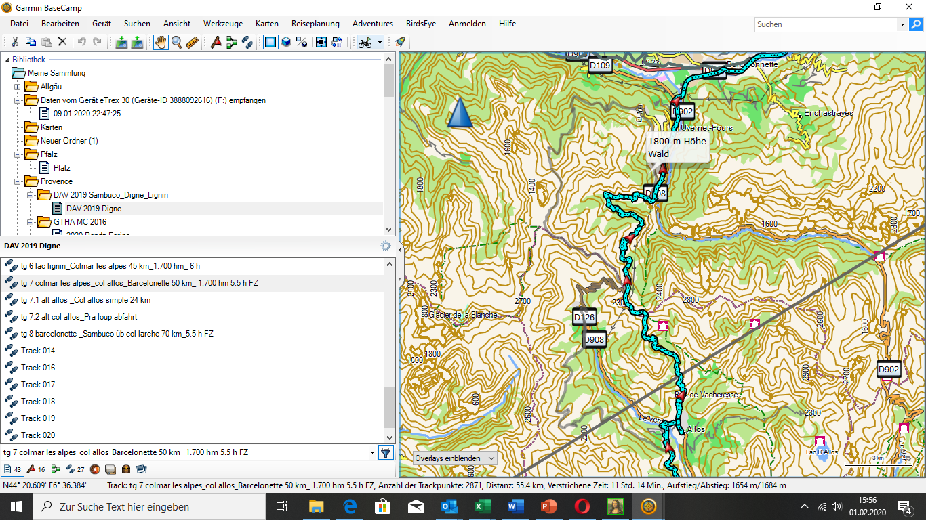Filter list to tracks (27)

(x=75, y=469)
